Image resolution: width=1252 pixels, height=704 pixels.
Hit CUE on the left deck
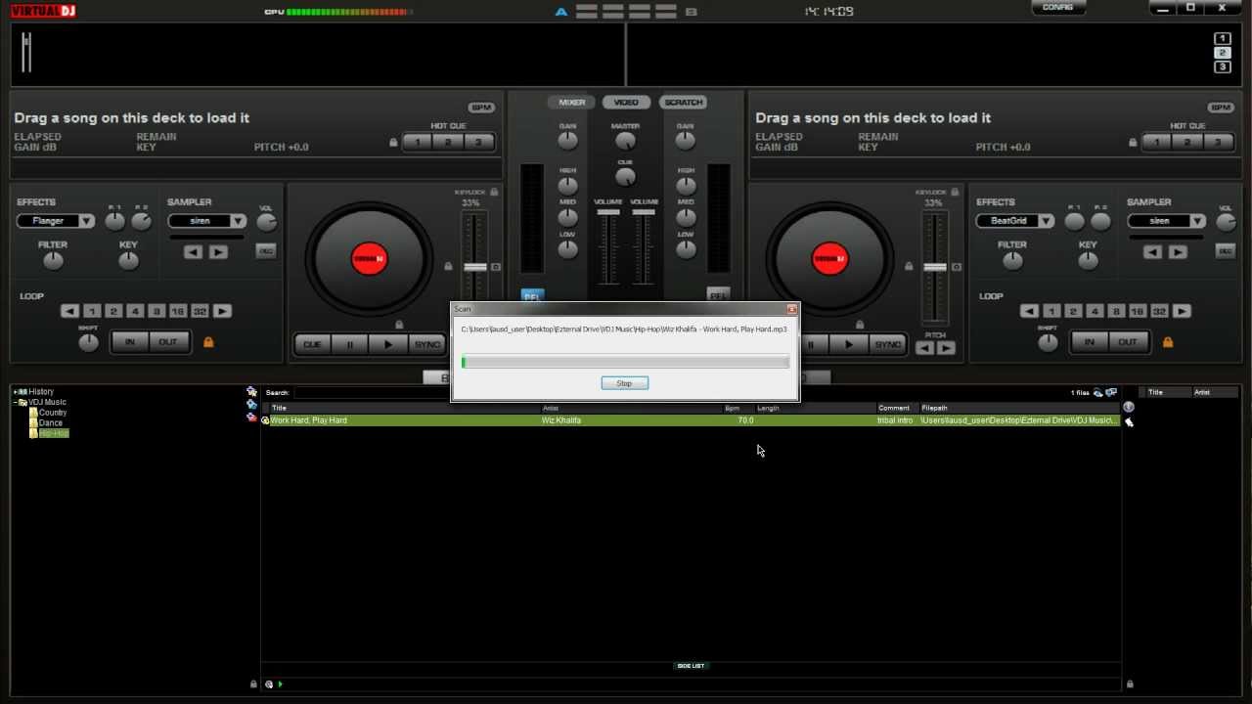tap(312, 344)
